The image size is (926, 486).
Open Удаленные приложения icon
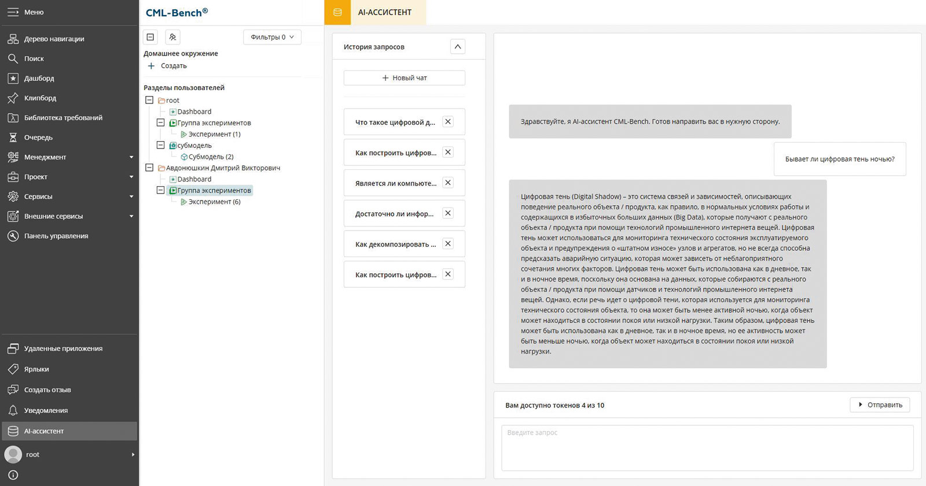click(x=13, y=348)
